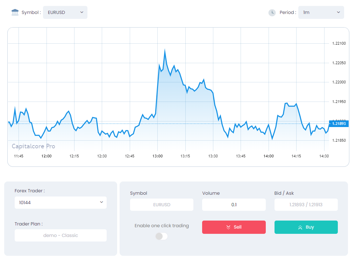
Task: Click the Bid / Ask label
Action: coord(284,193)
